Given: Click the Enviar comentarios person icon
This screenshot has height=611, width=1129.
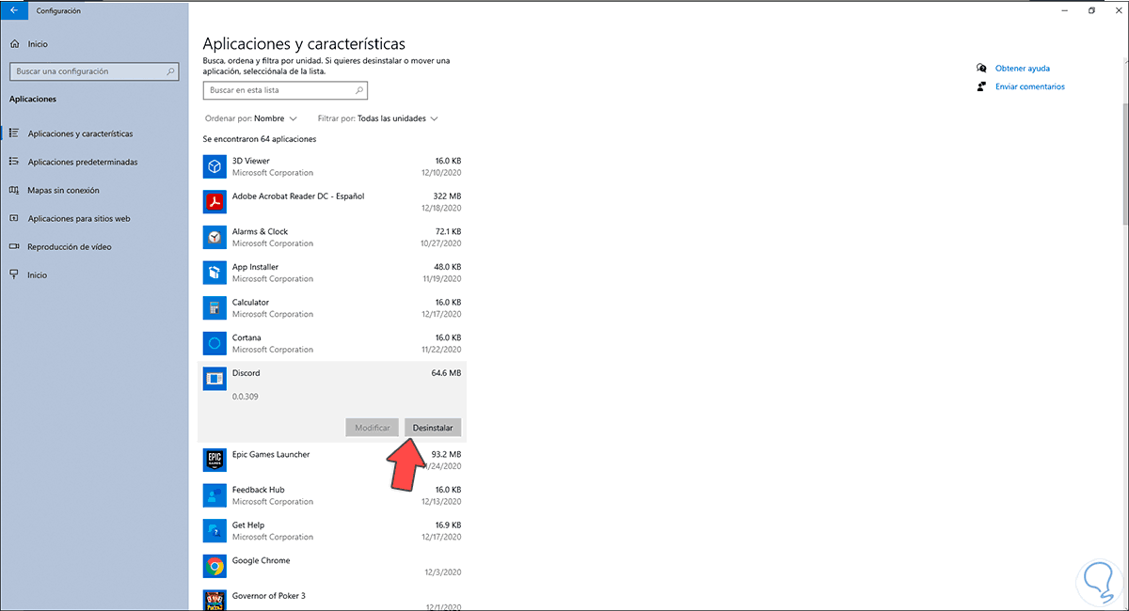Looking at the screenshot, I should 981,86.
